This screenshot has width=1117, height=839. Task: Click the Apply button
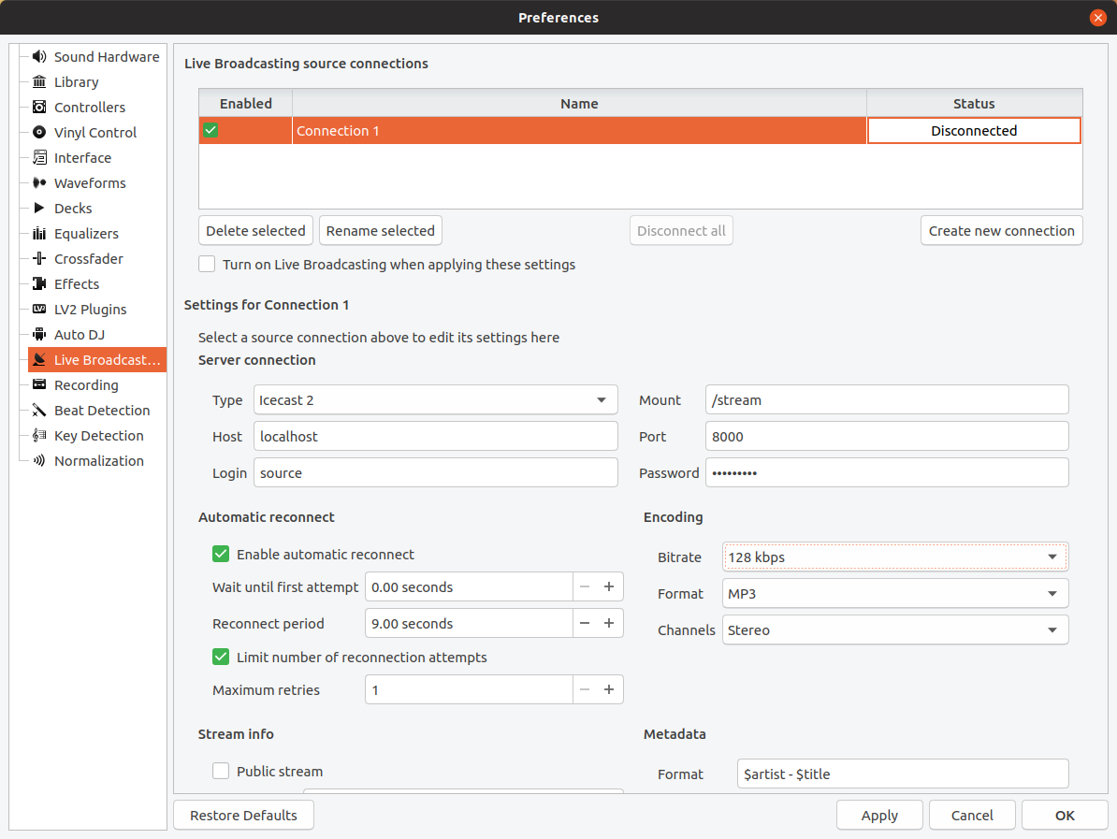(879, 815)
